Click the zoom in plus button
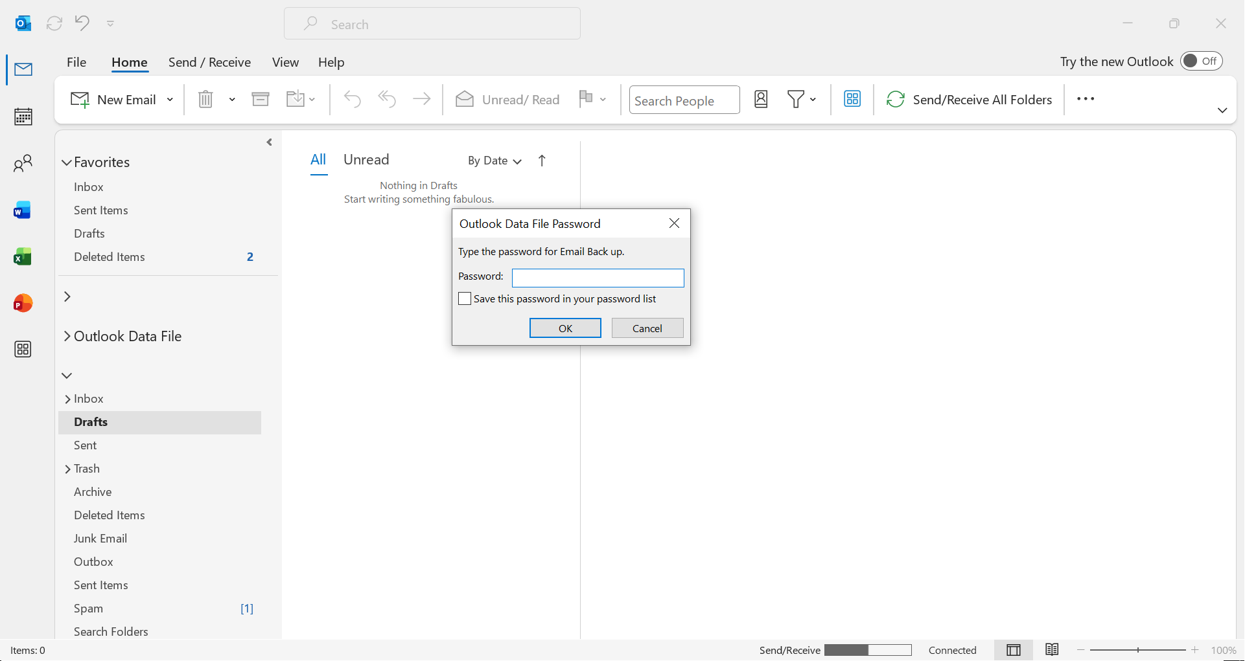The height and width of the screenshot is (661, 1245). click(x=1195, y=650)
